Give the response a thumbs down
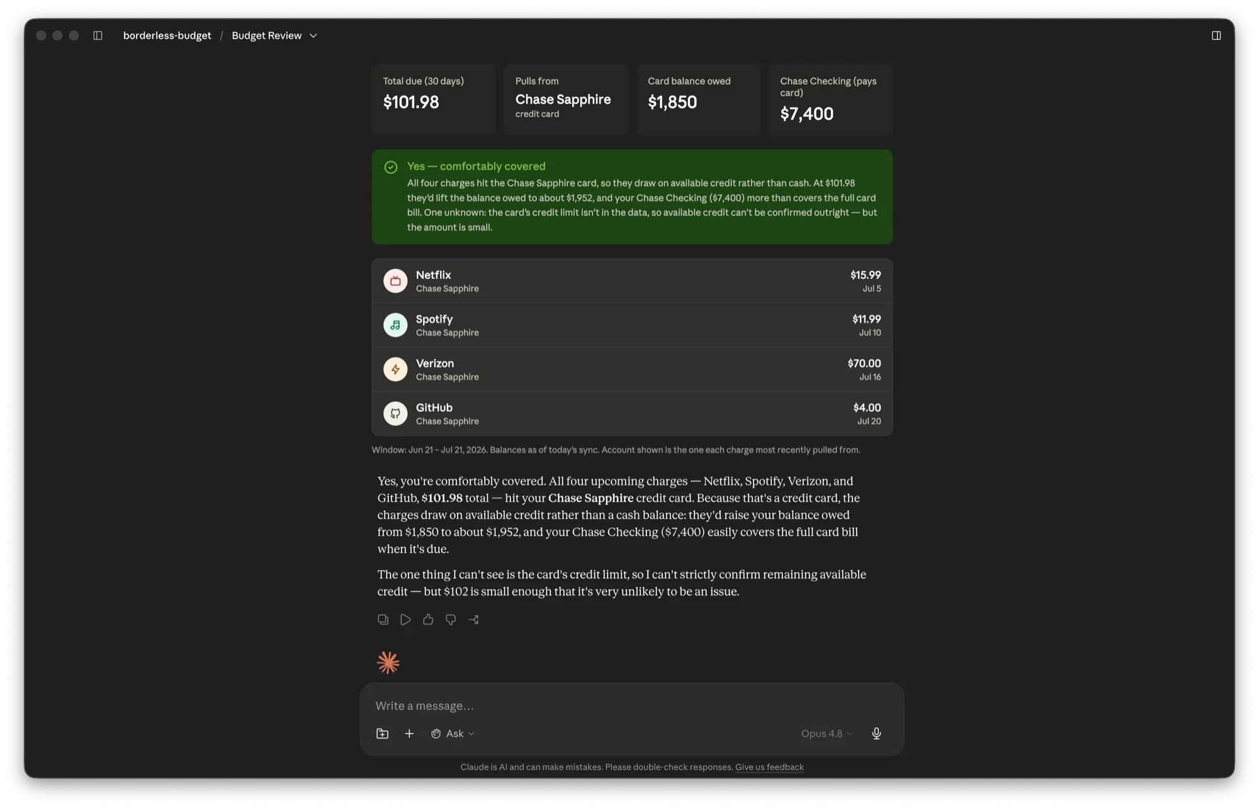 tap(451, 619)
